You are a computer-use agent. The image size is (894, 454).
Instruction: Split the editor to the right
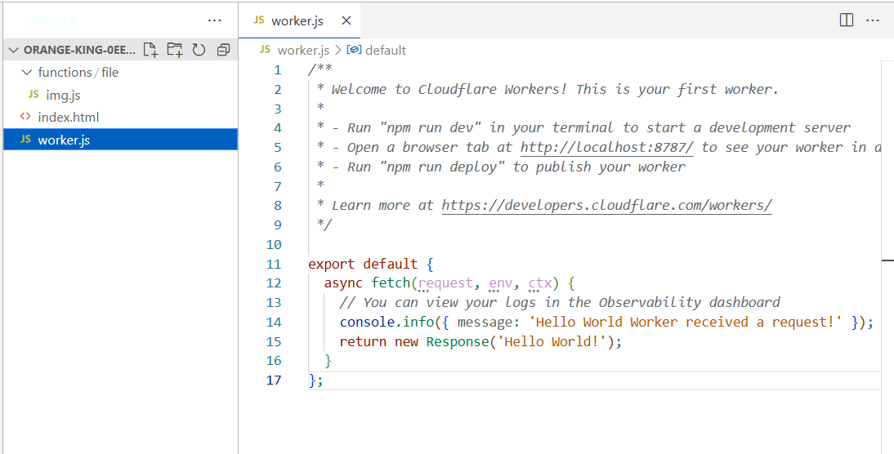tap(847, 20)
